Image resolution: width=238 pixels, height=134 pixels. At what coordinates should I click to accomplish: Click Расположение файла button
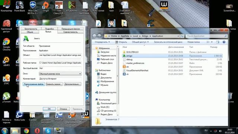[x=34, y=84]
